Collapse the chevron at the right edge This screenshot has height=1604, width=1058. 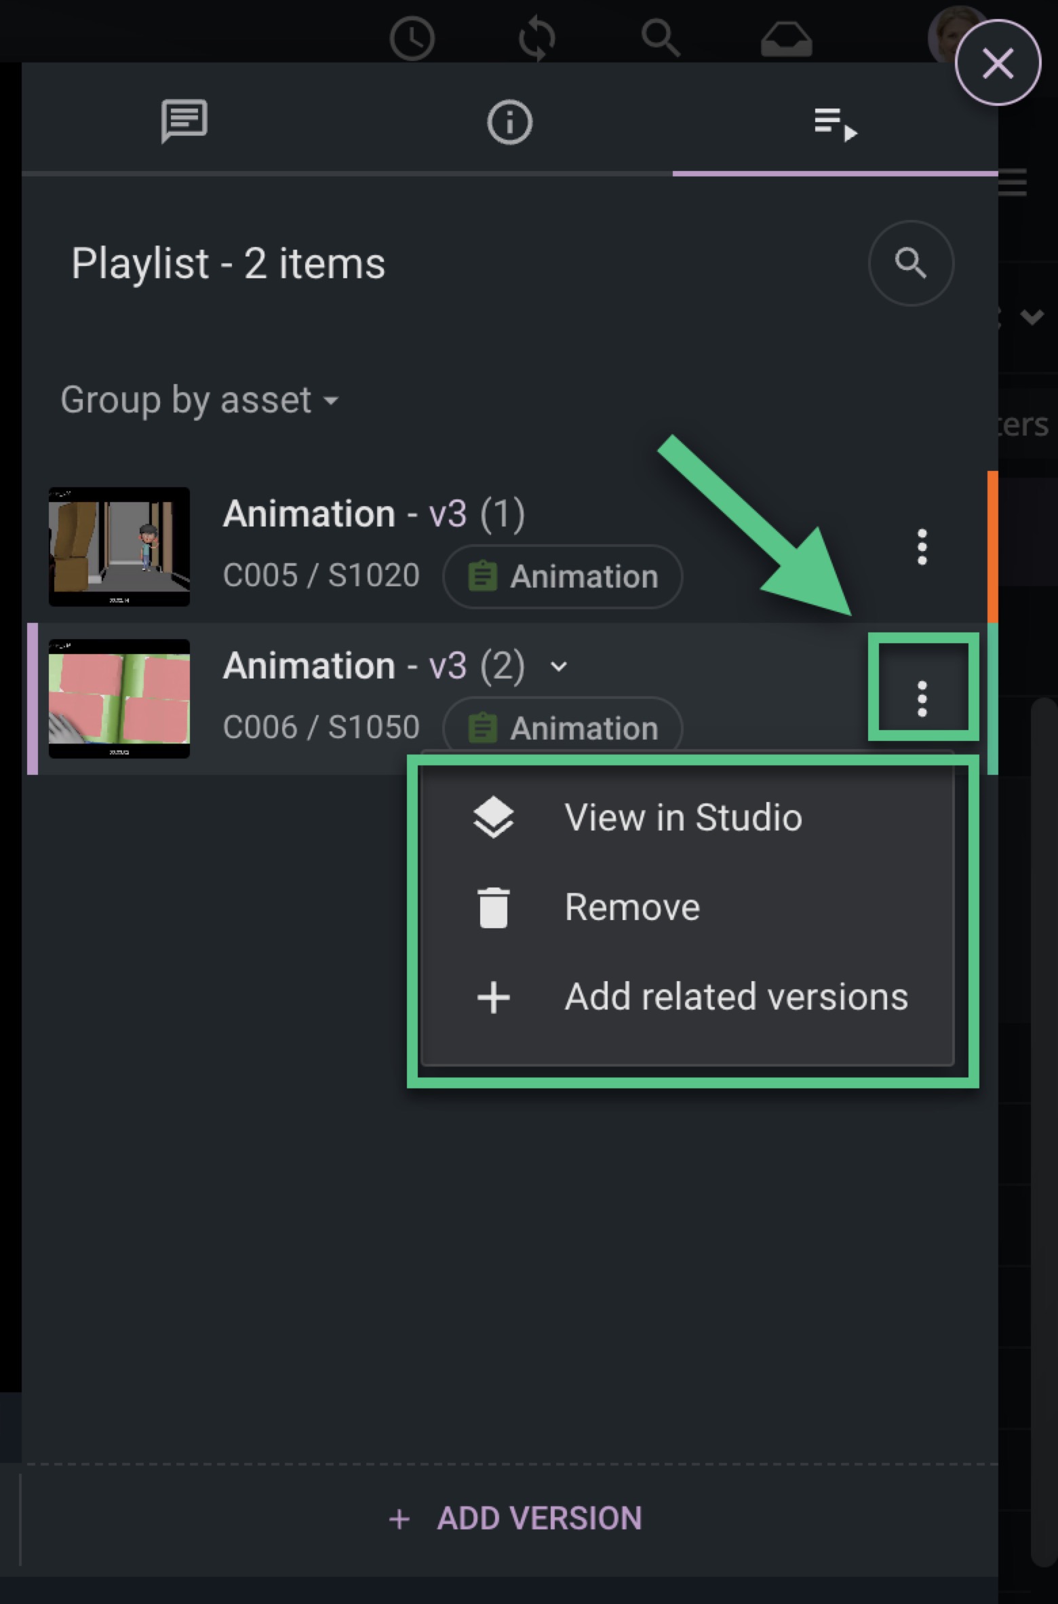[x=1031, y=316]
